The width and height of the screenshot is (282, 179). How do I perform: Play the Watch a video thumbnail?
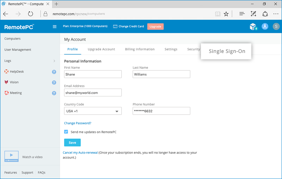pyautogui.click(x=11, y=156)
